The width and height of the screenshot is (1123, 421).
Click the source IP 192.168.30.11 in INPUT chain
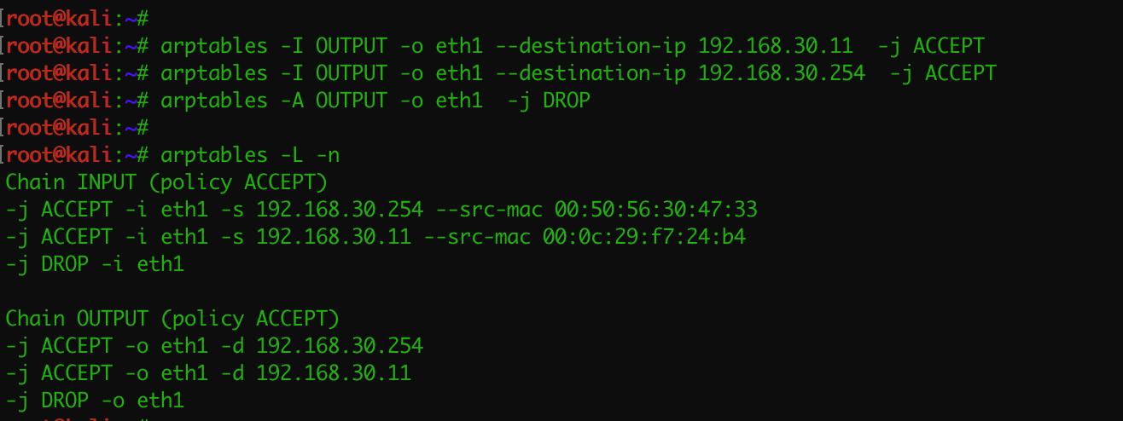pos(334,236)
